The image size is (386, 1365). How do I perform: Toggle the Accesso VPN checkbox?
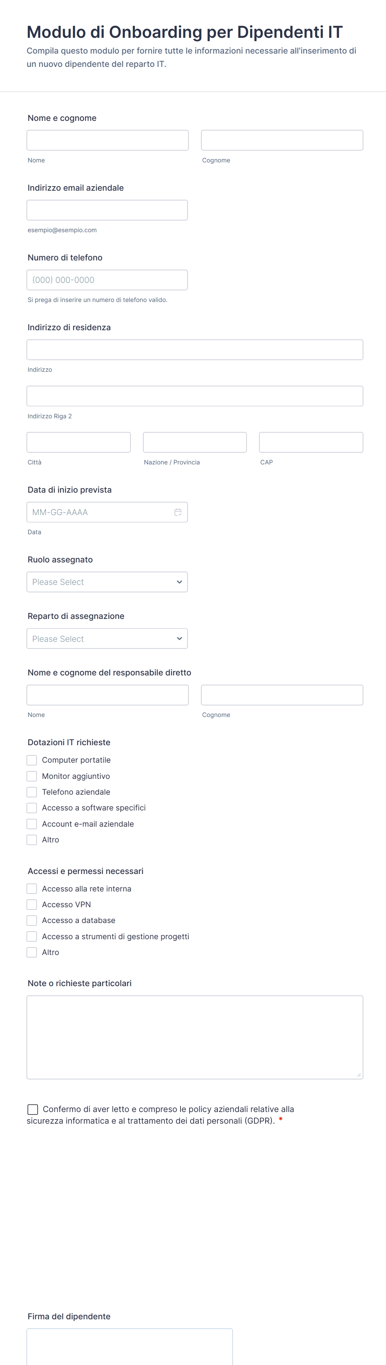(x=32, y=904)
